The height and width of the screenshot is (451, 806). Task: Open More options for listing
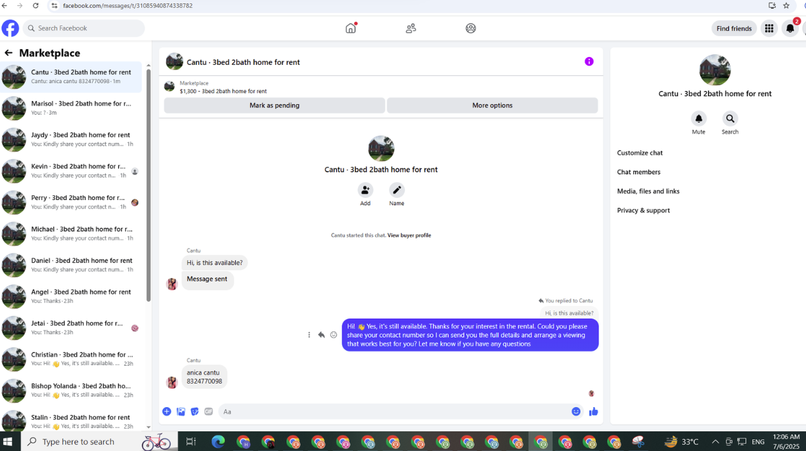[492, 106]
